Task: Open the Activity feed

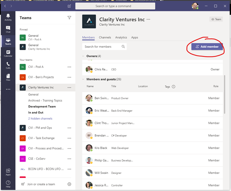Action: click(8, 17)
